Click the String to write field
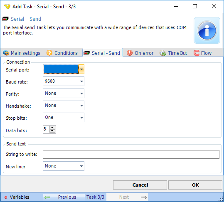The height and width of the screenshot is (202, 224). click(131, 154)
